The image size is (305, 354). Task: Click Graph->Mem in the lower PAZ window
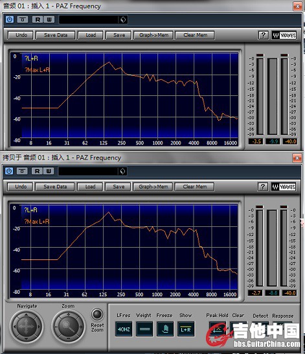click(x=153, y=187)
